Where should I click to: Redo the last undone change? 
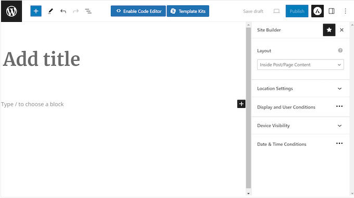click(x=75, y=11)
